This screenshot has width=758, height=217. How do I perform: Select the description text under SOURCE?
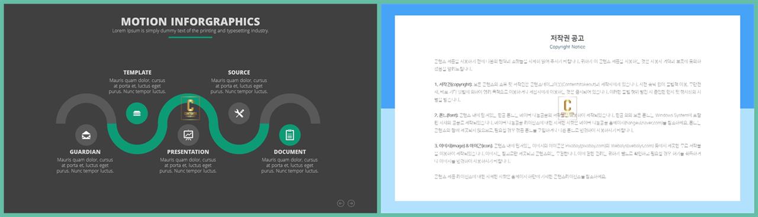coord(239,86)
